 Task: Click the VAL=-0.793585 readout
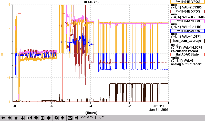click(x=193, y=17)
